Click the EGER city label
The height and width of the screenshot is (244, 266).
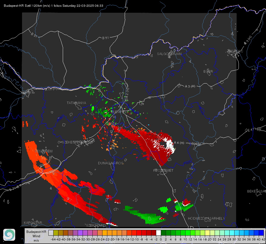click(208, 72)
